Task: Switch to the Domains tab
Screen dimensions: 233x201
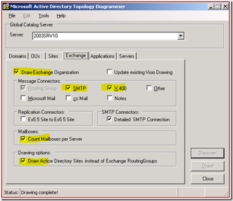Action: [x=17, y=56]
